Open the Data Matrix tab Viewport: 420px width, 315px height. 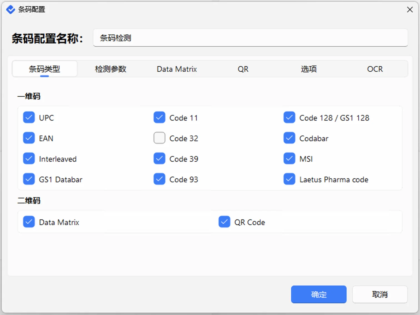pos(177,69)
